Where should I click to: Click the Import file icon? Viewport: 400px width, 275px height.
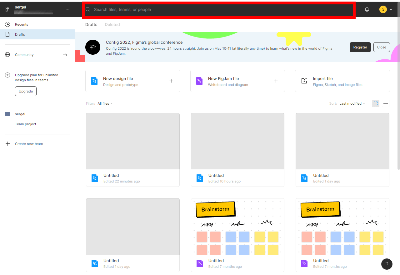click(304, 81)
